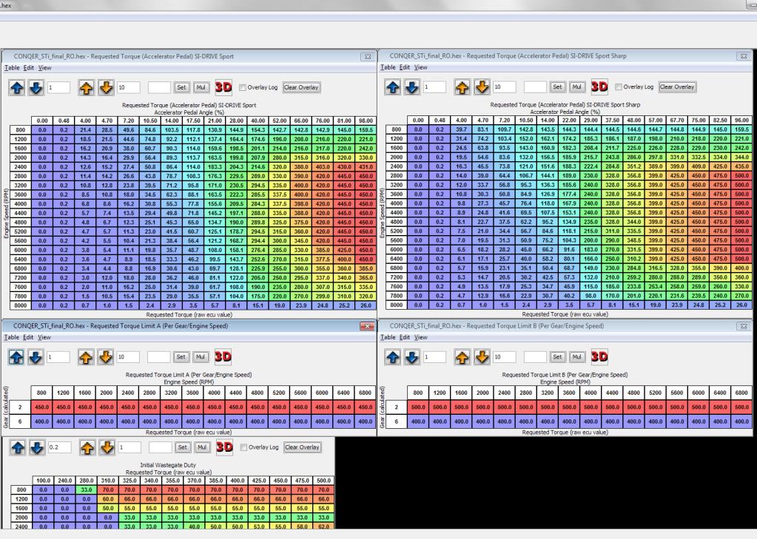This screenshot has height=539, width=757.
Task: Show 3D graph of Requested Torque Limit A
Action: coord(223,356)
